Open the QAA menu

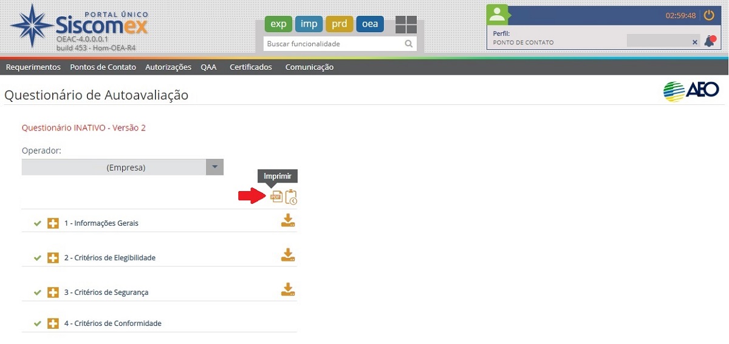pos(208,67)
